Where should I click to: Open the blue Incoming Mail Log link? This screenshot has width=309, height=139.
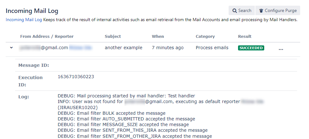(x=24, y=20)
